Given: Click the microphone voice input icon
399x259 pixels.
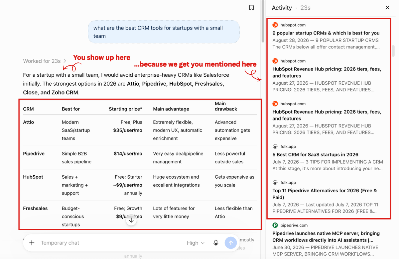Looking at the screenshot, I should tap(216, 243).
